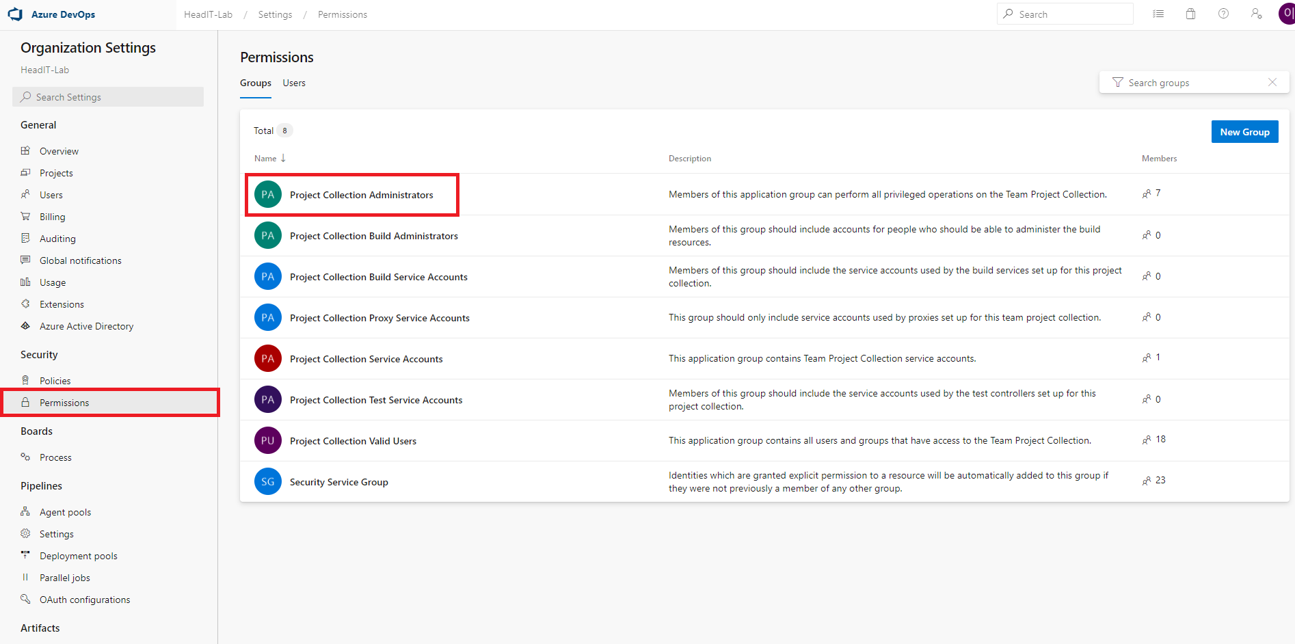Click the red Project Collection Service Accounts avatar
The height and width of the screenshot is (644, 1295).
[268, 358]
